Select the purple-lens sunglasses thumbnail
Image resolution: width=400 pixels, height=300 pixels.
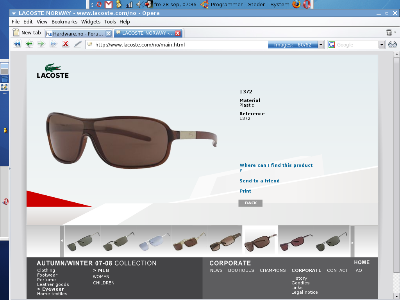296,241
